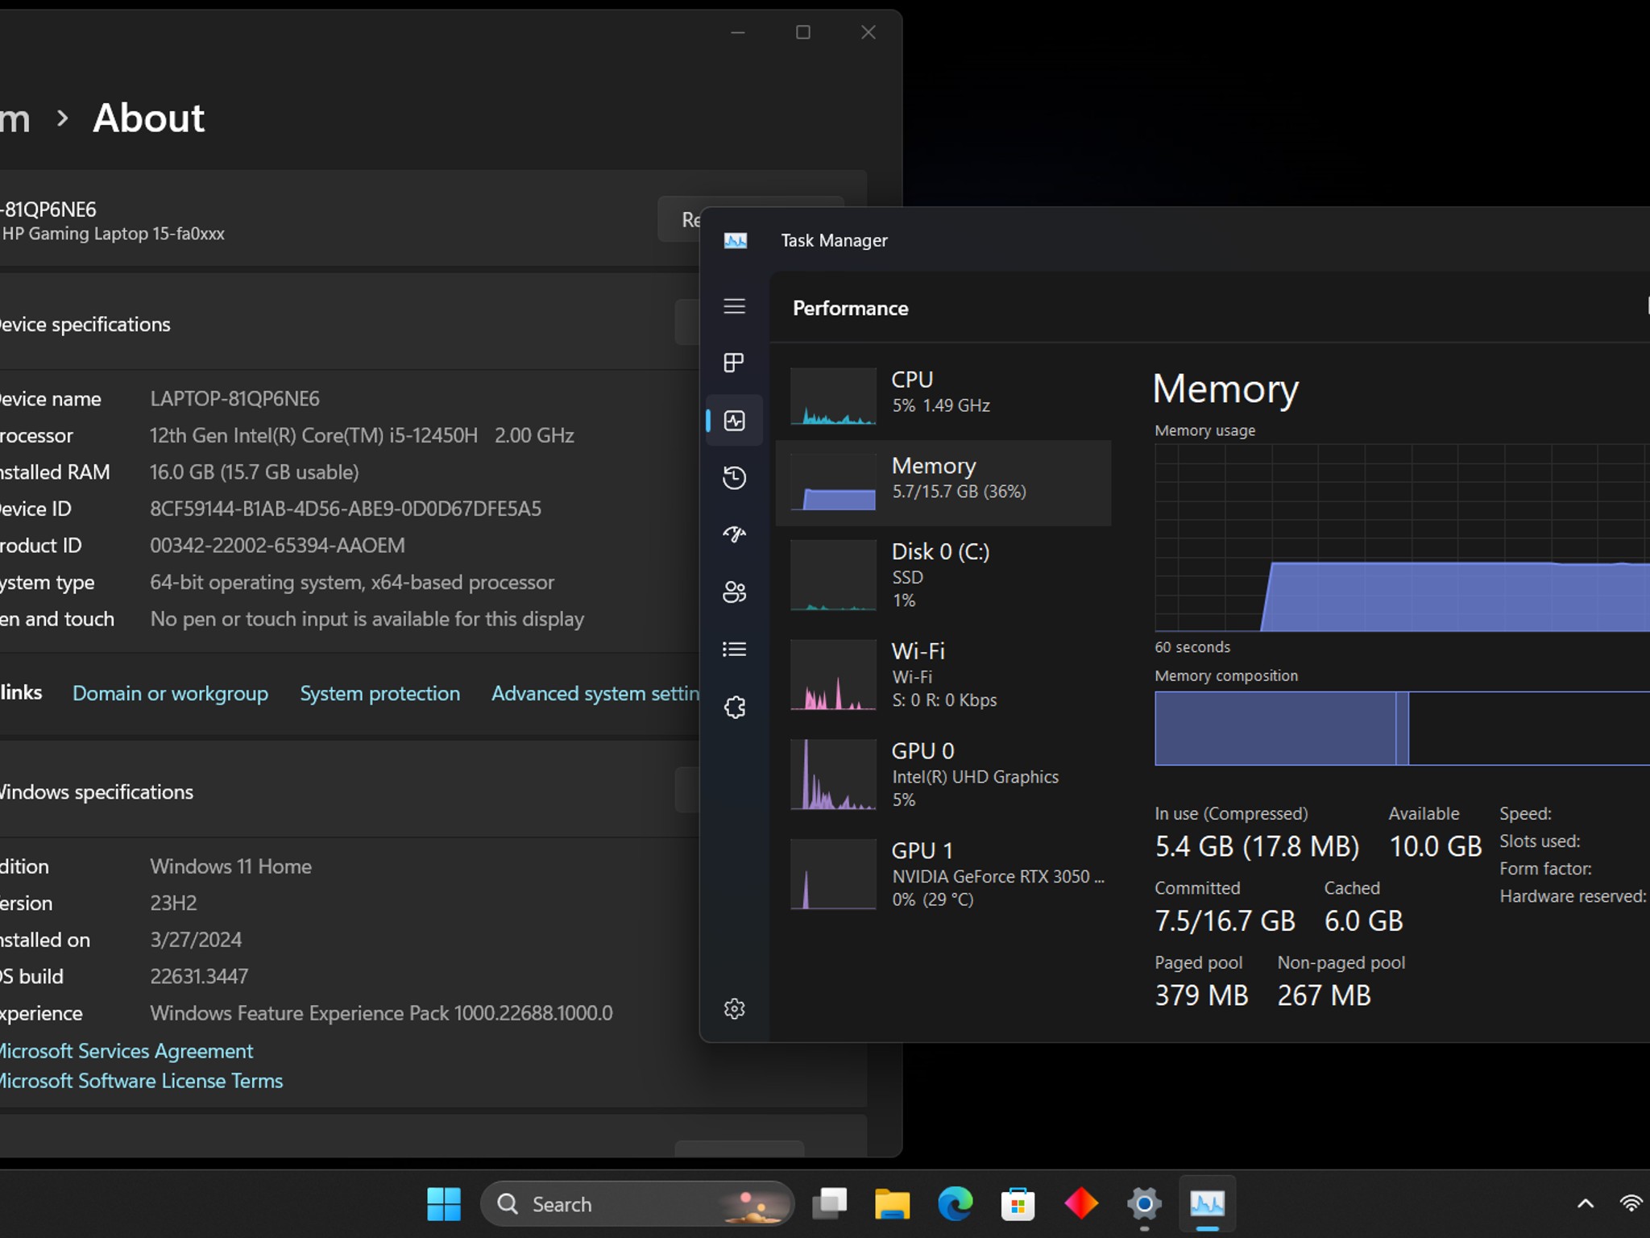Viewport: 1650px width, 1238px height.
Task: Go back via breadcrumb chevron before About
Action: click(63, 118)
